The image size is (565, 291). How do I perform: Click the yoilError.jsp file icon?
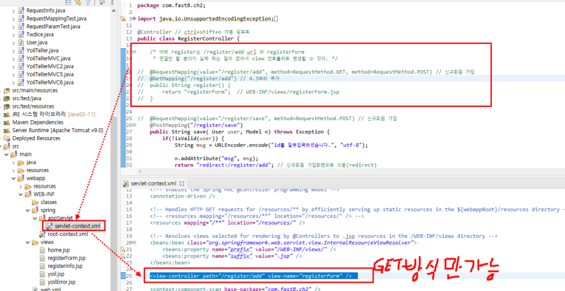[x=42, y=281]
